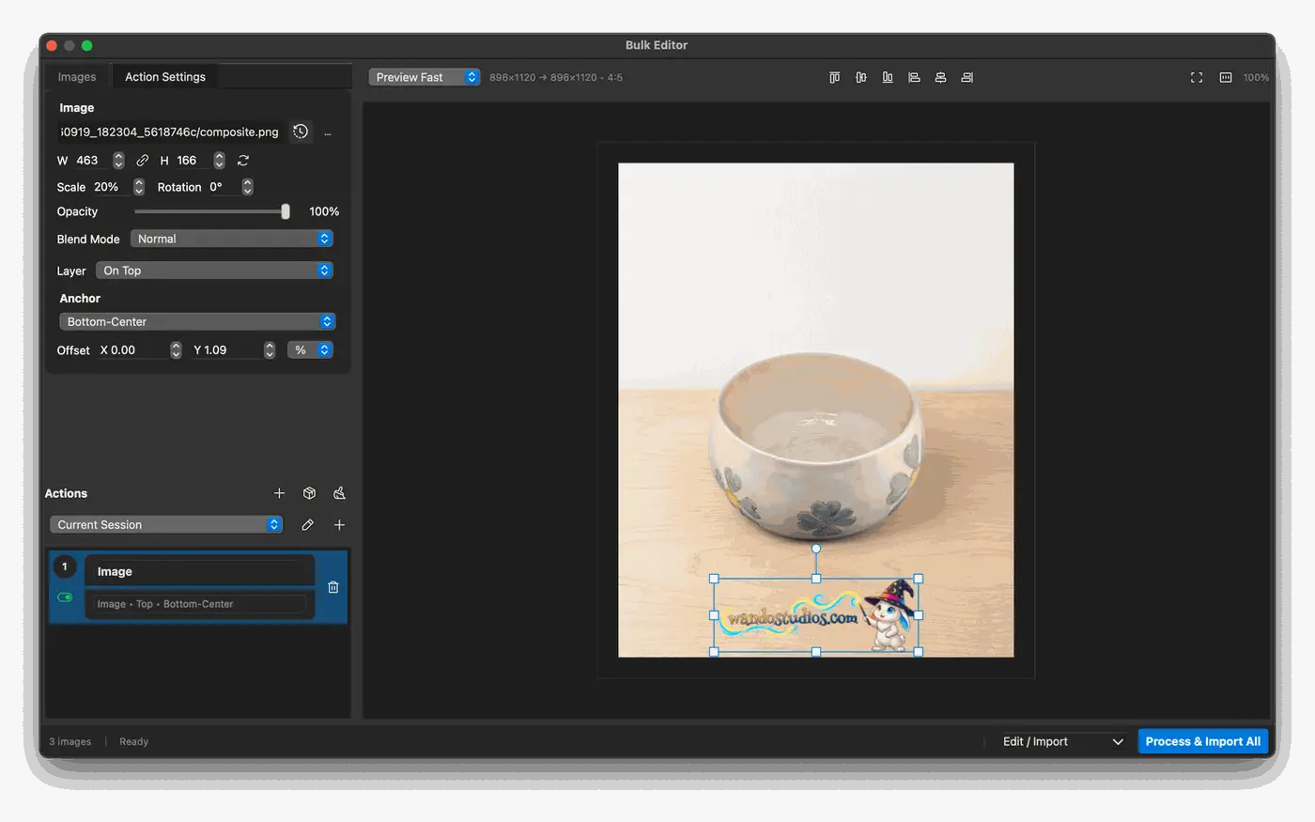Click the 896×1120 dimensions text

click(x=555, y=77)
